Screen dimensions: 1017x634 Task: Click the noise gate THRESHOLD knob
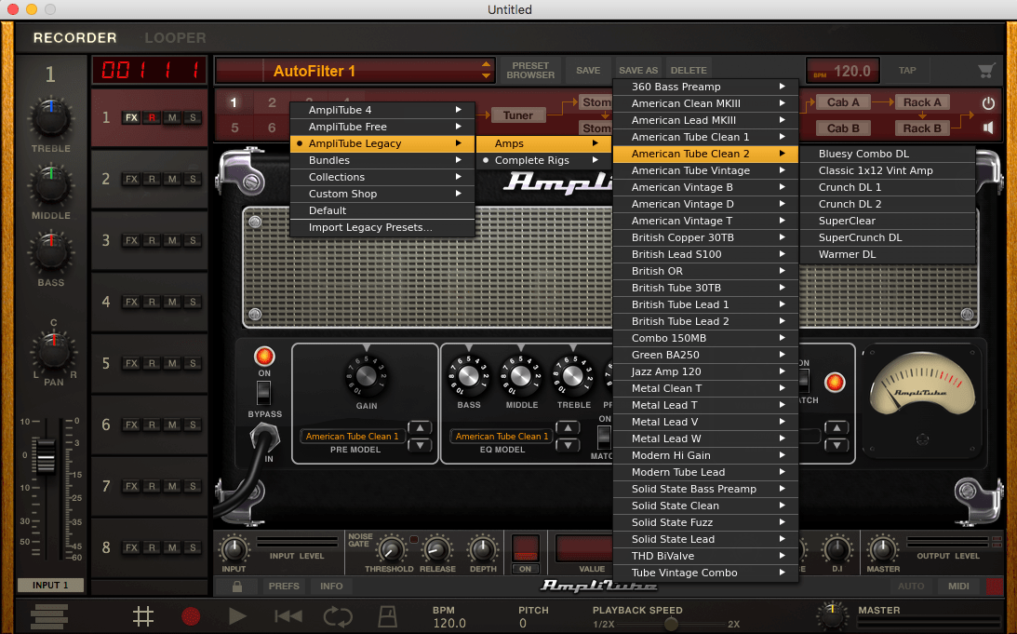[x=390, y=549]
